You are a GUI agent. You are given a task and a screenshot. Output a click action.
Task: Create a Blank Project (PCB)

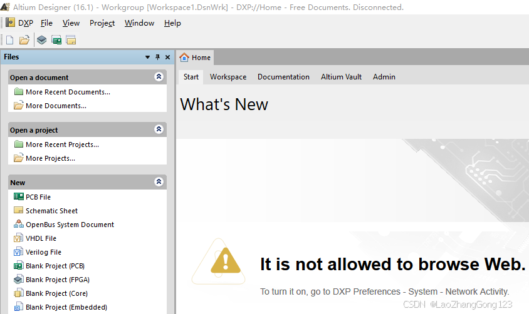(x=55, y=266)
